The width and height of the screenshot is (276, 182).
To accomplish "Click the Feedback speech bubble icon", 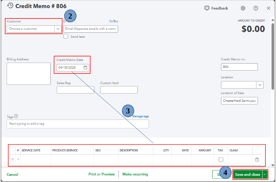I will (x=207, y=8).
